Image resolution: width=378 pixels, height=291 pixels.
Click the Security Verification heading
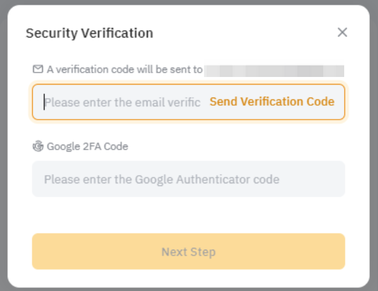pos(89,33)
